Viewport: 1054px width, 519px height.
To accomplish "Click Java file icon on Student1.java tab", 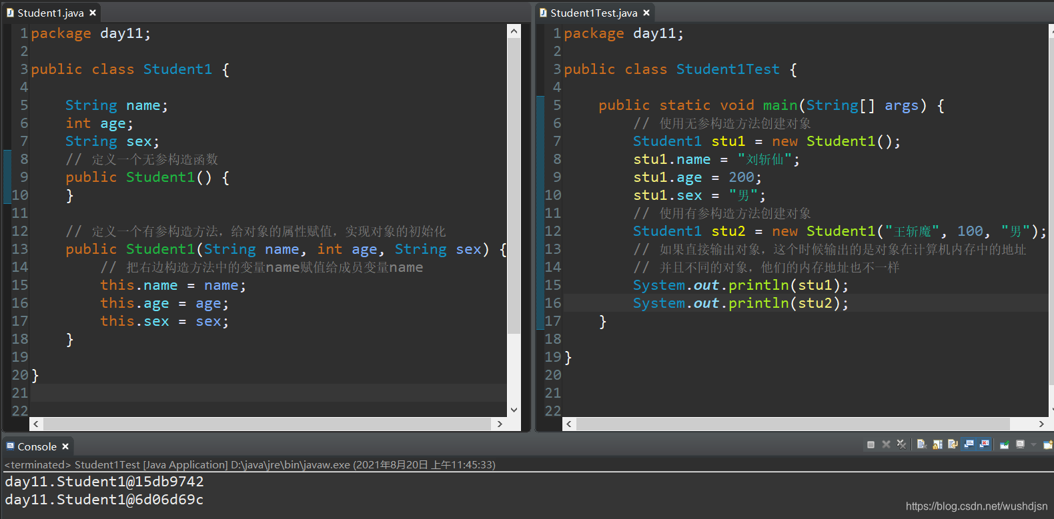I will (10, 13).
